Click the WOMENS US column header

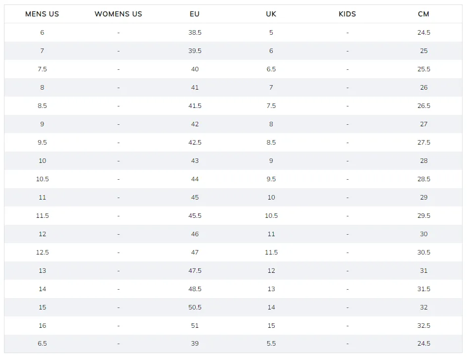click(x=118, y=14)
